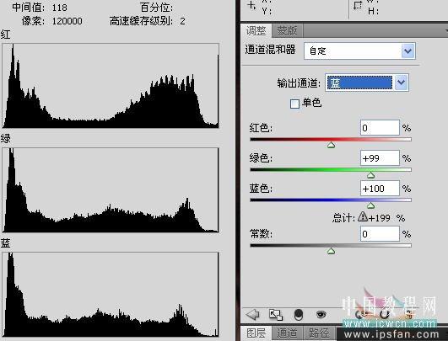The height and width of the screenshot is (341, 448).
Task: Click the 像素 value 120000
Action: (67, 21)
